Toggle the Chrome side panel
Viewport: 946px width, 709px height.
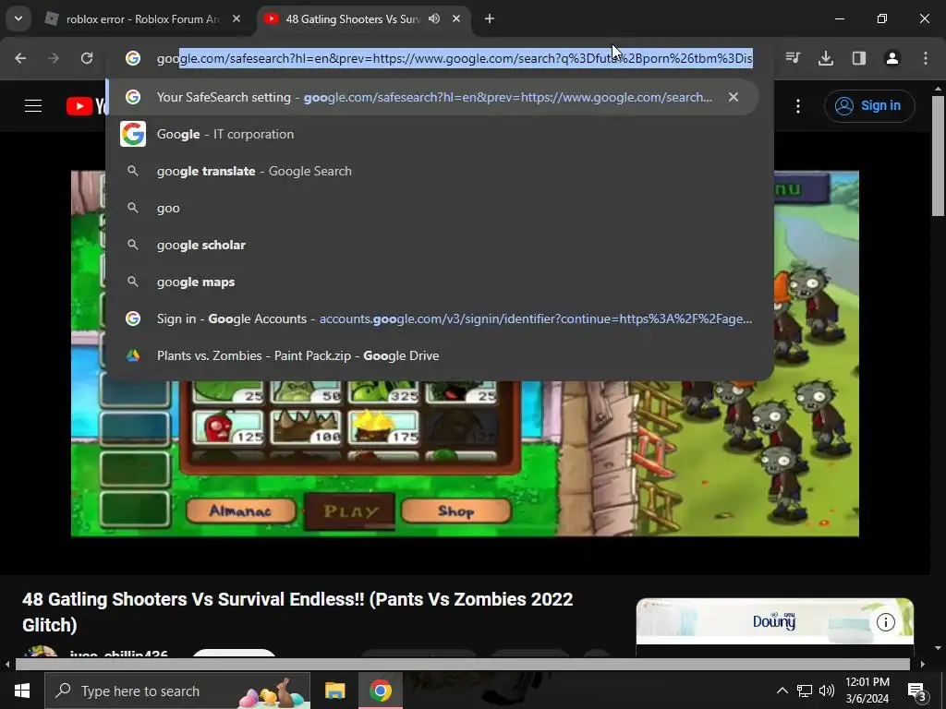click(x=859, y=58)
